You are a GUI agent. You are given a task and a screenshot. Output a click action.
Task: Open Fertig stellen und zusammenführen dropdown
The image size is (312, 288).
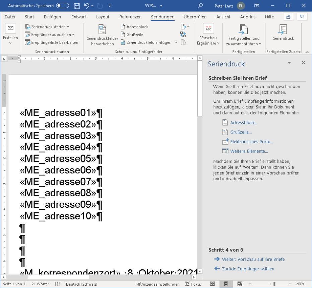pos(244,34)
